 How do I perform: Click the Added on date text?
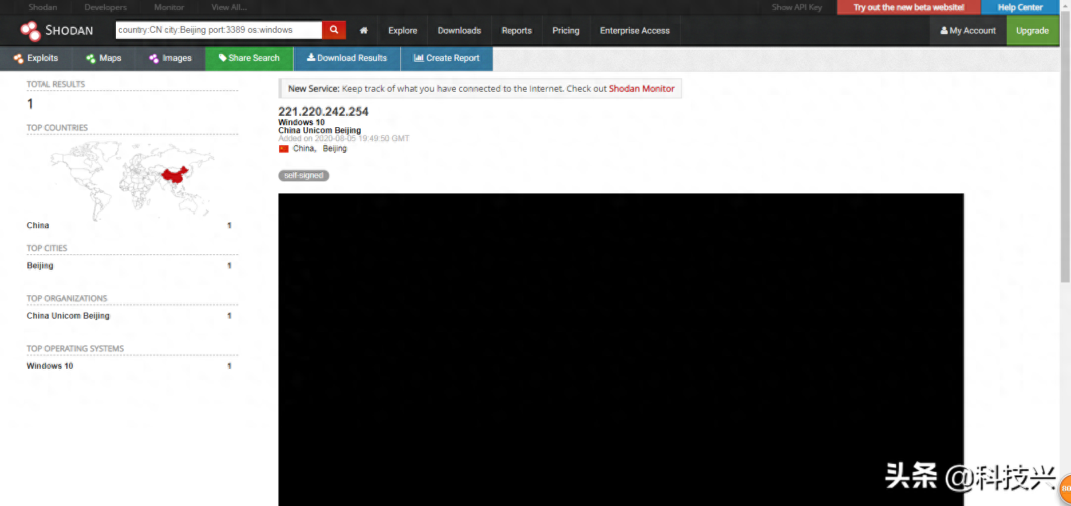344,139
